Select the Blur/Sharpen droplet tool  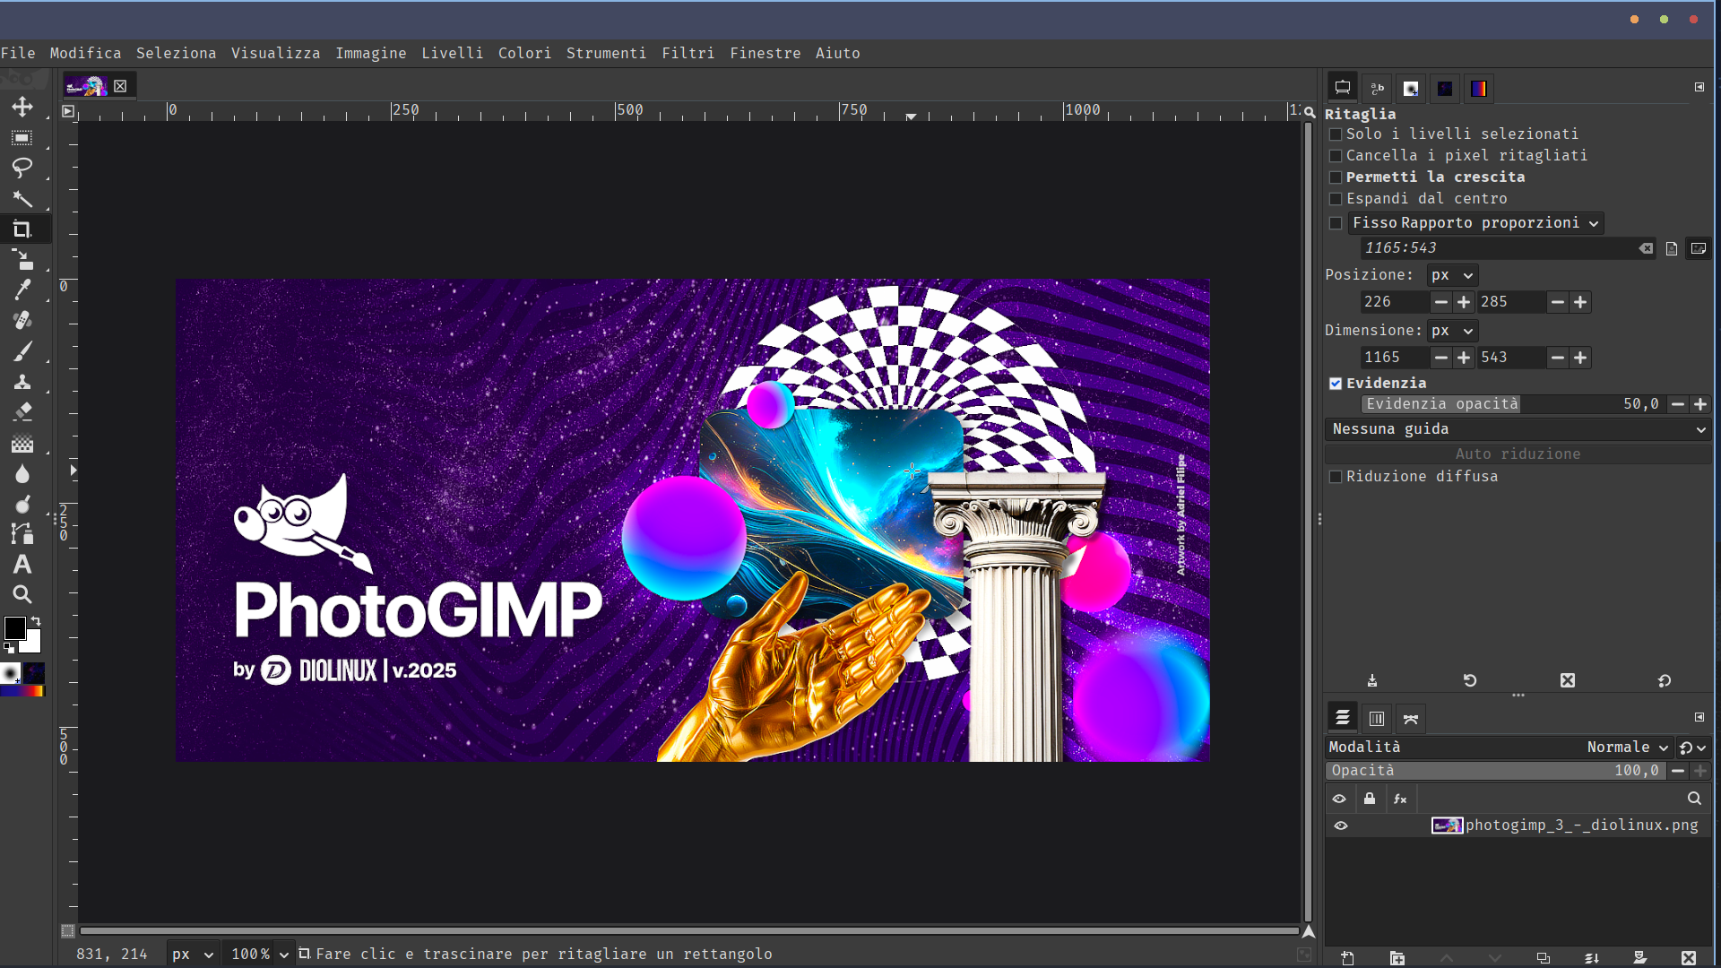coord(22,473)
